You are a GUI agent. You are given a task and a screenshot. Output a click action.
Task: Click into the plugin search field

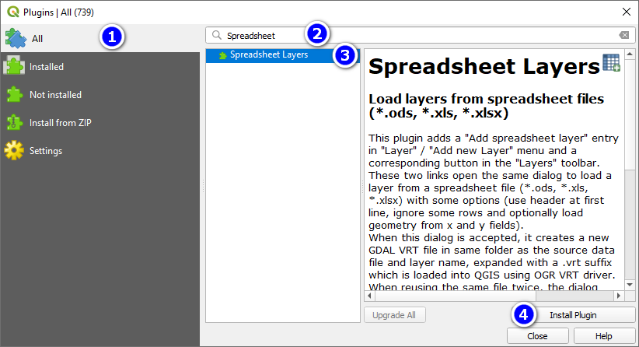coord(420,36)
